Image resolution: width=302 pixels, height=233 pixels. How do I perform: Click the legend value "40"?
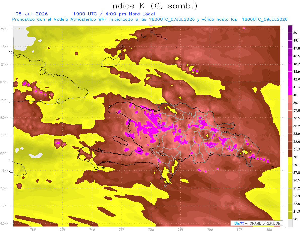[295, 95]
